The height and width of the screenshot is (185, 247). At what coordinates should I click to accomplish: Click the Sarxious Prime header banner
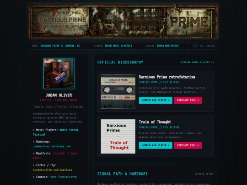click(123, 21)
